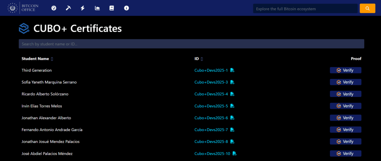The width and height of the screenshot is (381, 161).
Task: Open the Bitcoin Office logo home link
Action: click(x=23, y=8)
